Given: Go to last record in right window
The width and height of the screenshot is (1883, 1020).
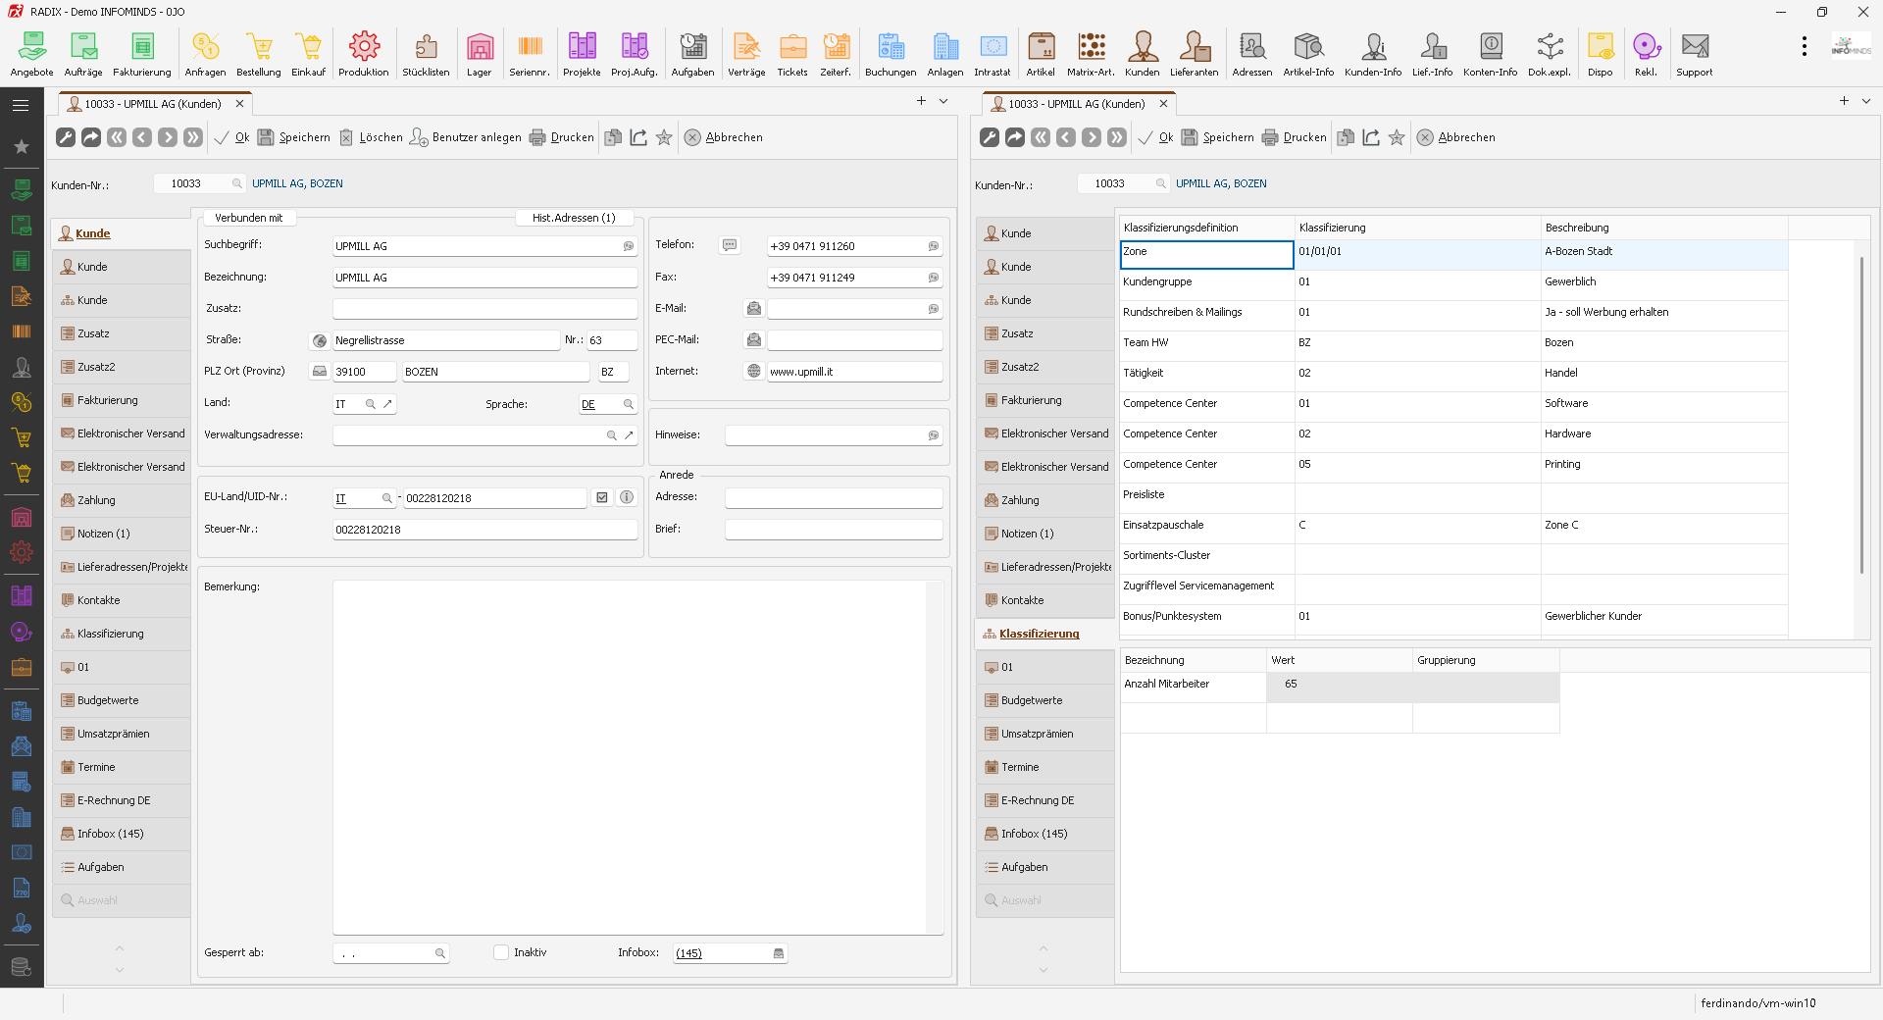Looking at the screenshot, I should 1117,137.
